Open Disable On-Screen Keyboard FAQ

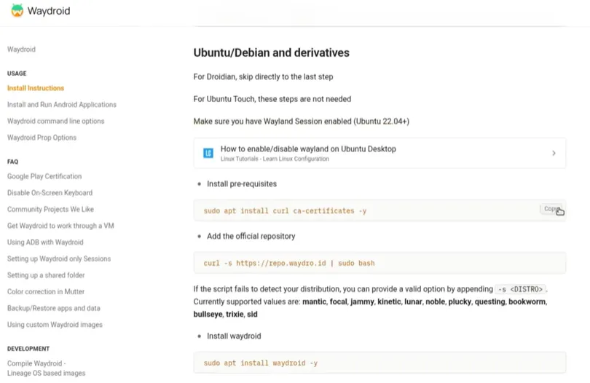(x=50, y=193)
